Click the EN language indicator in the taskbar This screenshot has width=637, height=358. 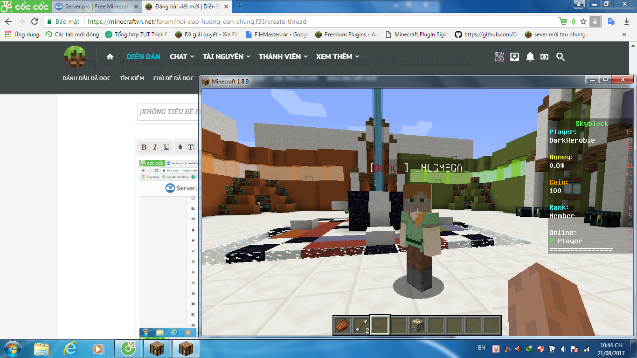tap(482, 348)
